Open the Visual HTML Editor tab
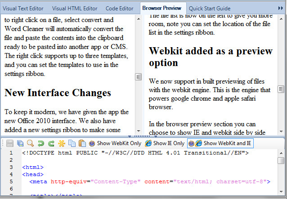This screenshot has height=199, width=287. 74,8
